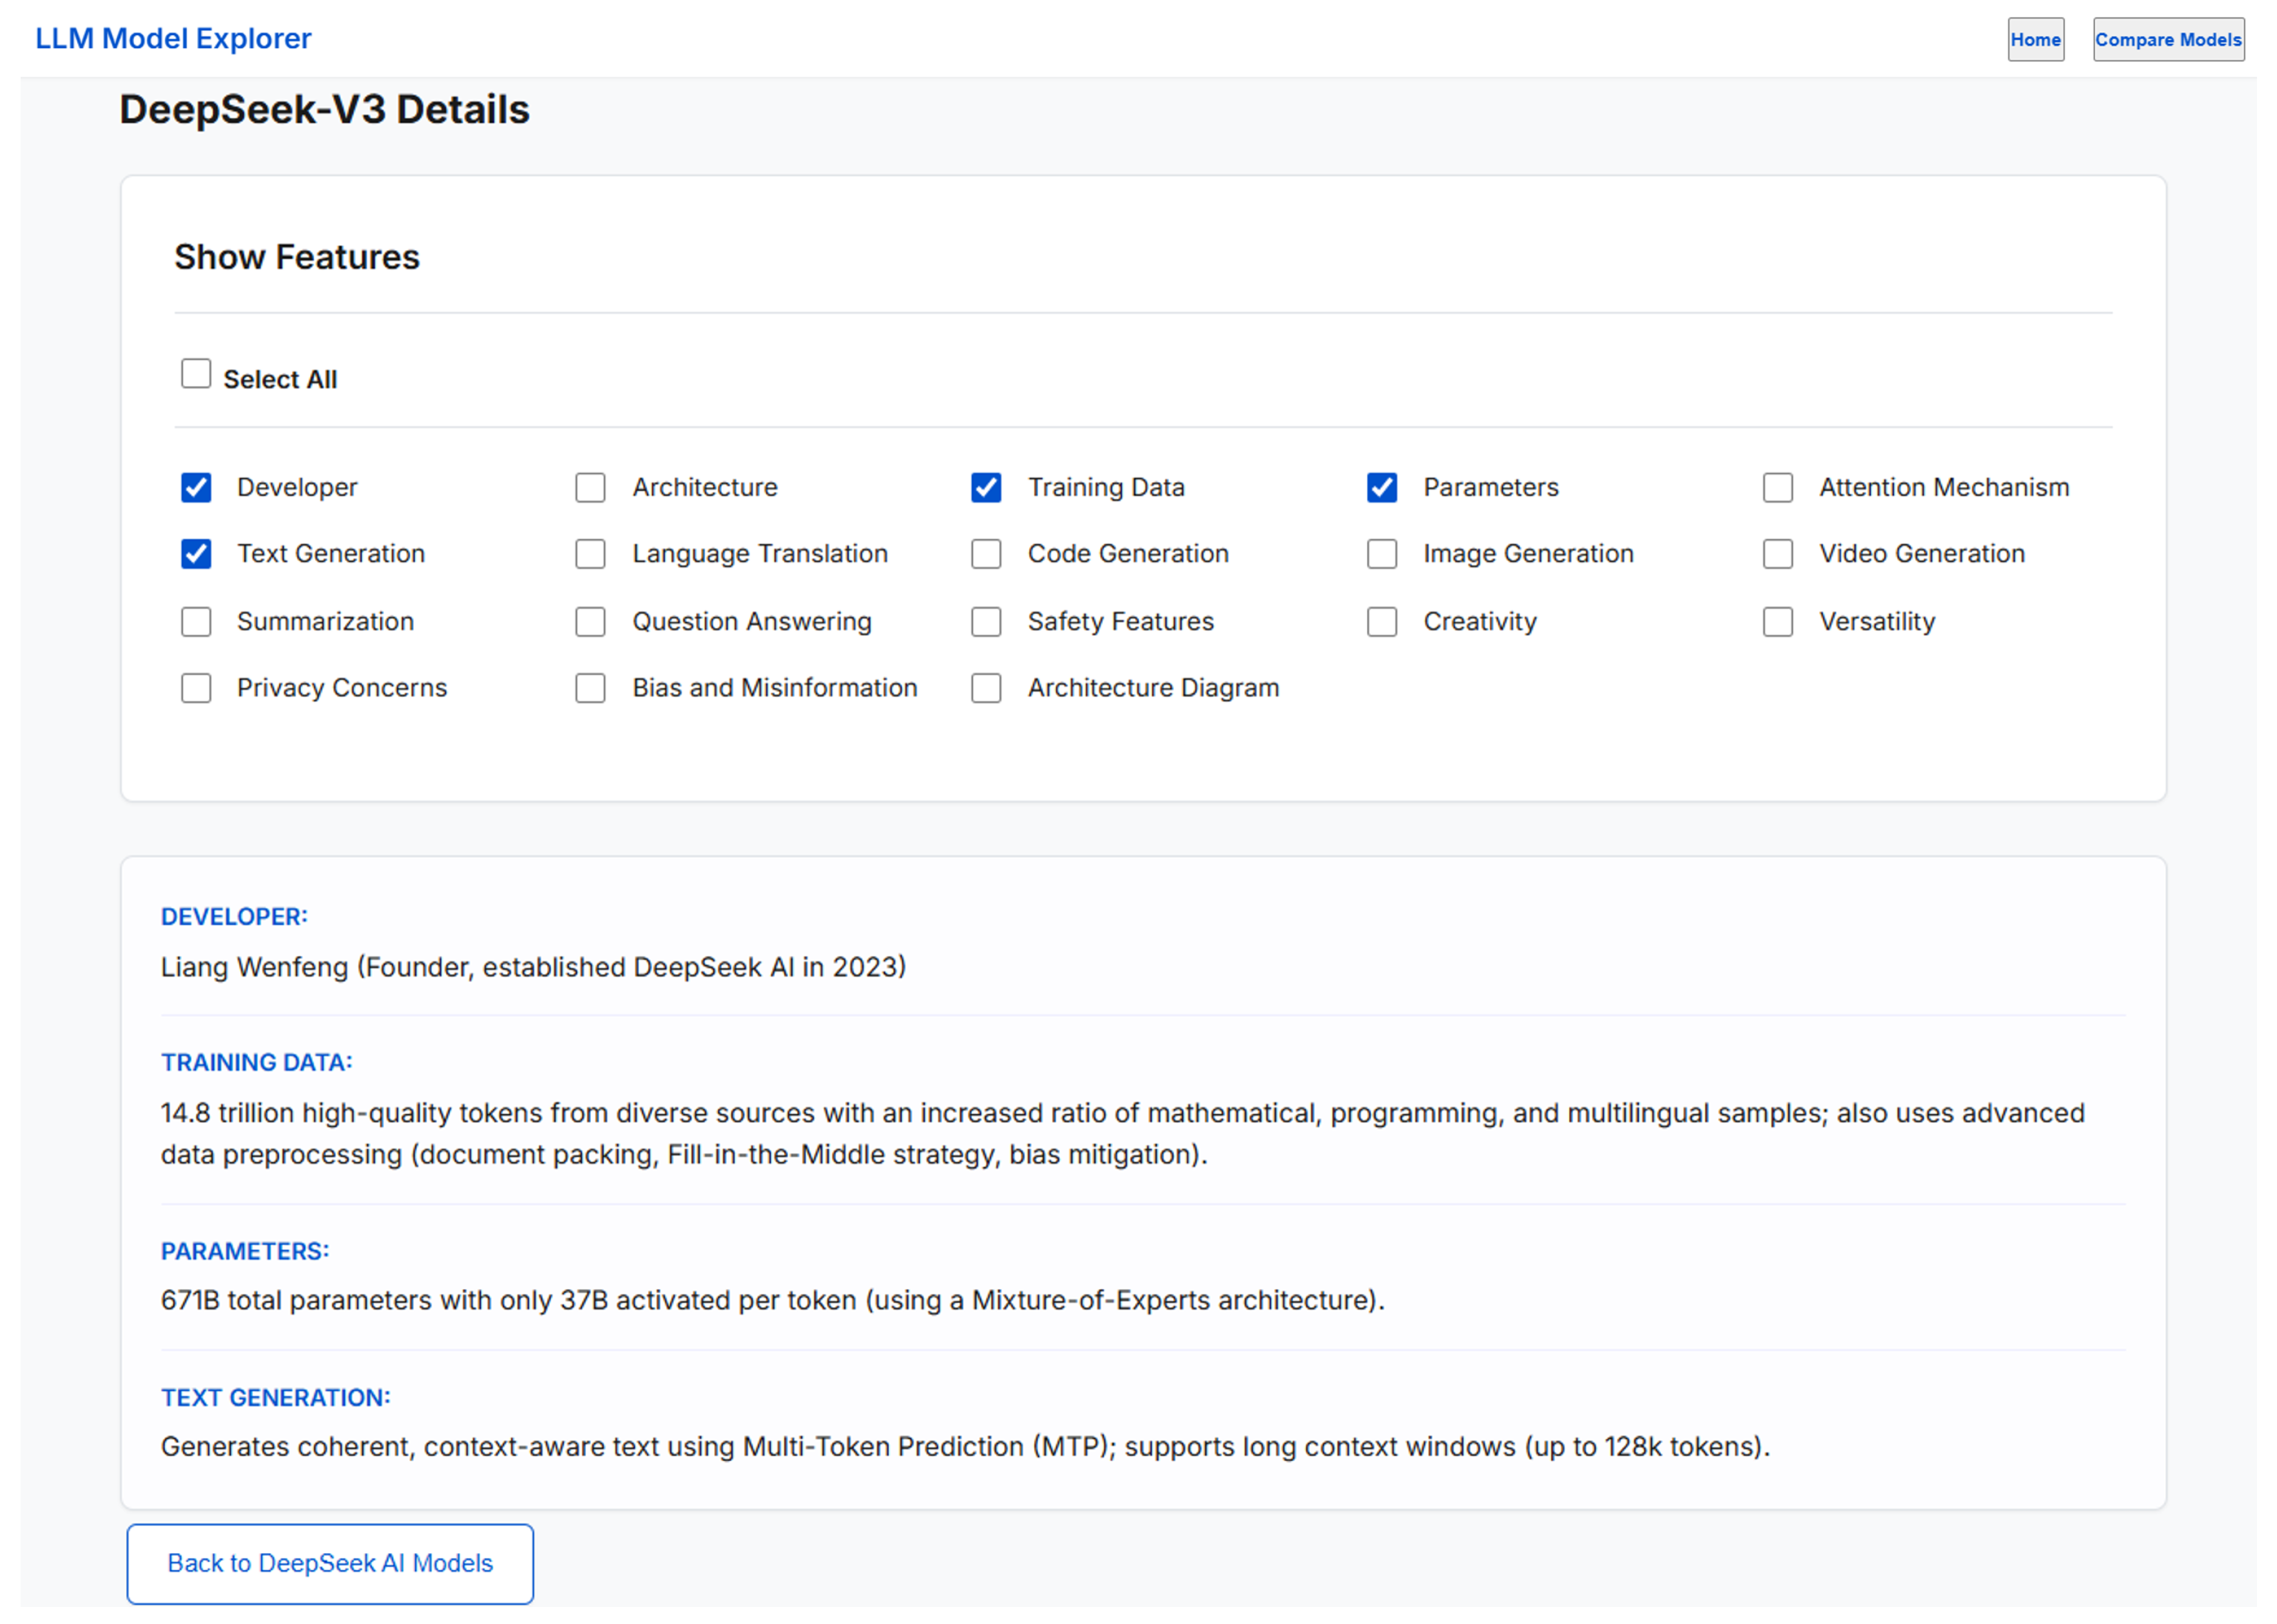Check the Summarization checkbox

pyautogui.click(x=196, y=621)
